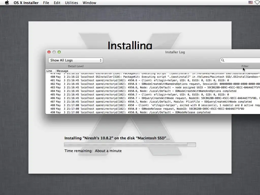
Task: Open the Apple menu
Action: coord(7,3)
